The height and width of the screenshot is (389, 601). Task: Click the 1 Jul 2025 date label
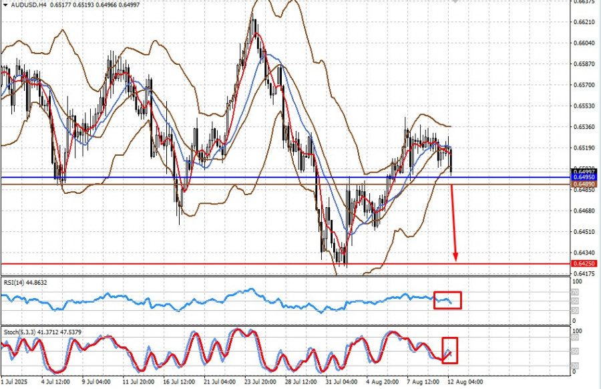click(x=15, y=382)
